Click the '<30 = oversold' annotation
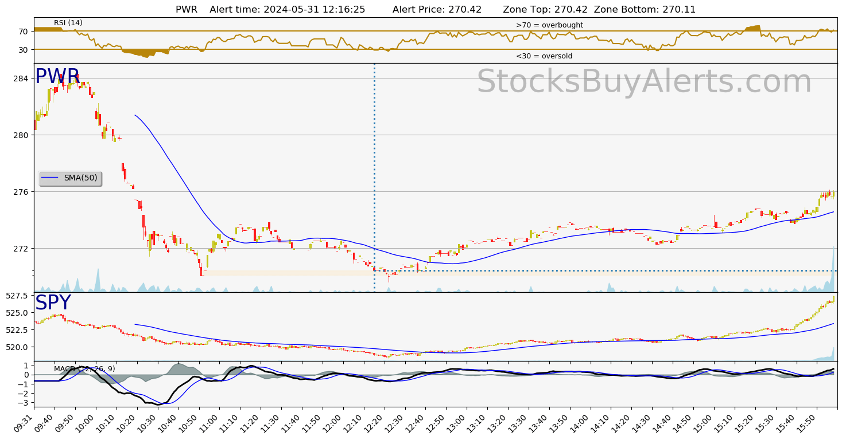 tap(544, 56)
